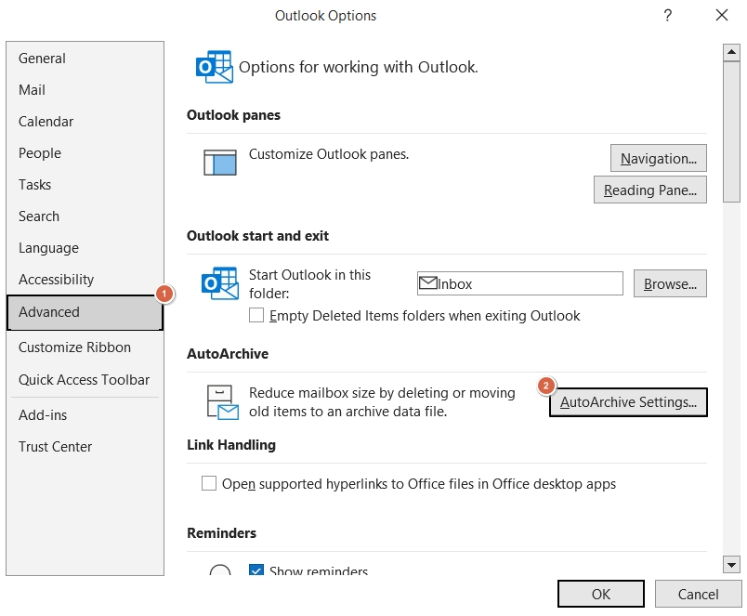Image resolution: width=747 pixels, height=616 pixels.
Task: Go to Quick Access Toolbar options
Action: tap(85, 380)
